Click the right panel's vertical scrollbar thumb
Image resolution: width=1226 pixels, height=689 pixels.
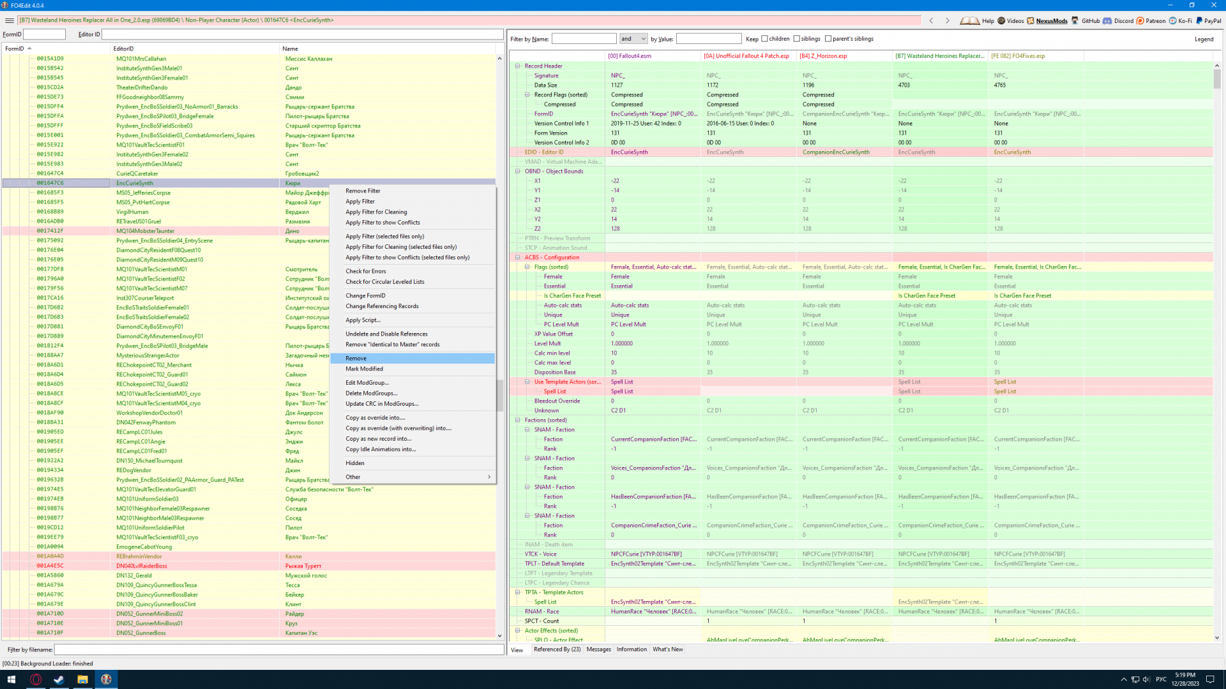click(1217, 79)
